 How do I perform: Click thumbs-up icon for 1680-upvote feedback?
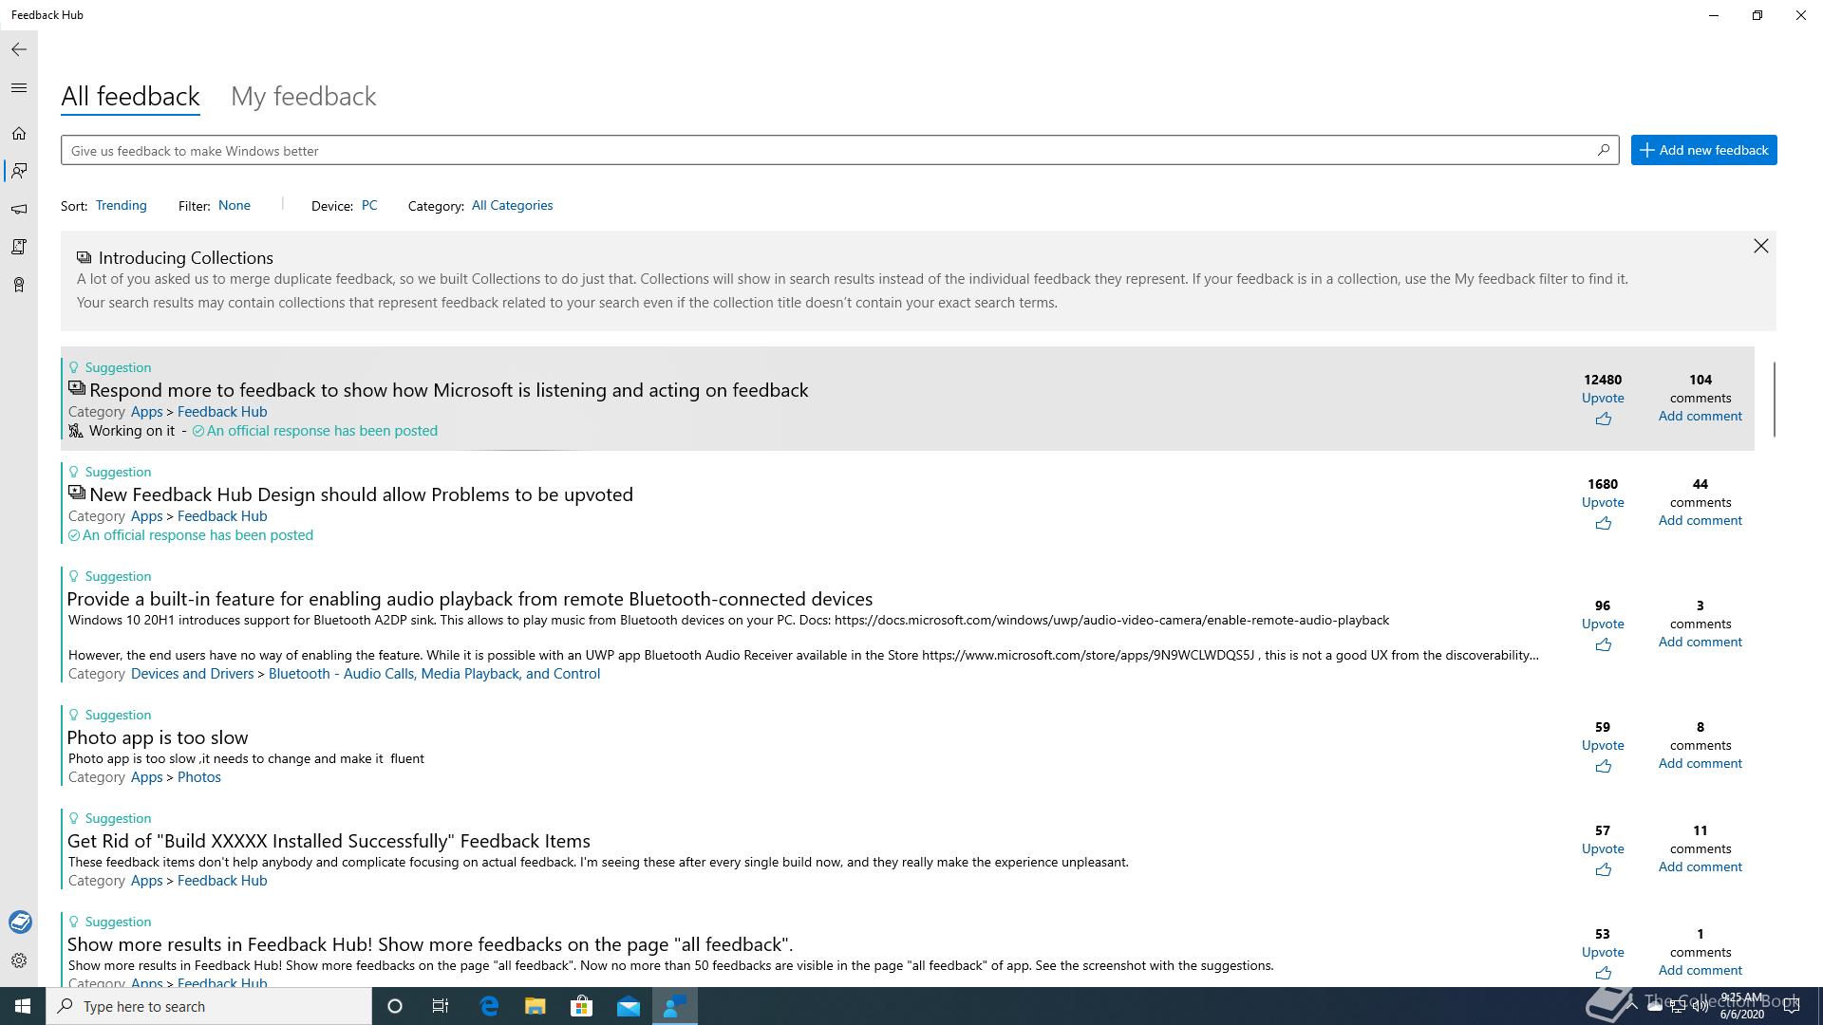1603,523
